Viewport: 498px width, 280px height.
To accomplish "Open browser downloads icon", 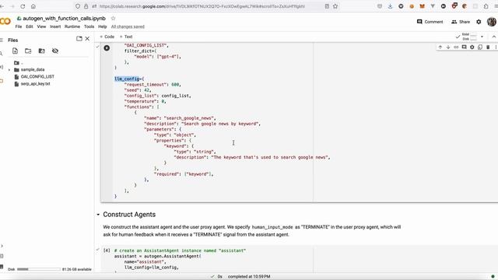I will pos(390,6).
